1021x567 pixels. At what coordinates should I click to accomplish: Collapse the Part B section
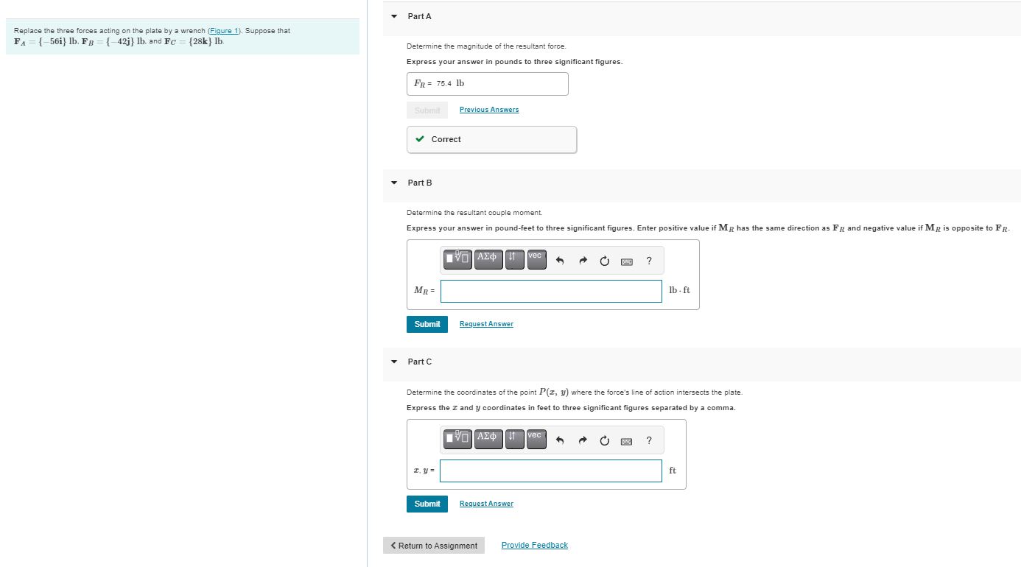click(x=394, y=183)
